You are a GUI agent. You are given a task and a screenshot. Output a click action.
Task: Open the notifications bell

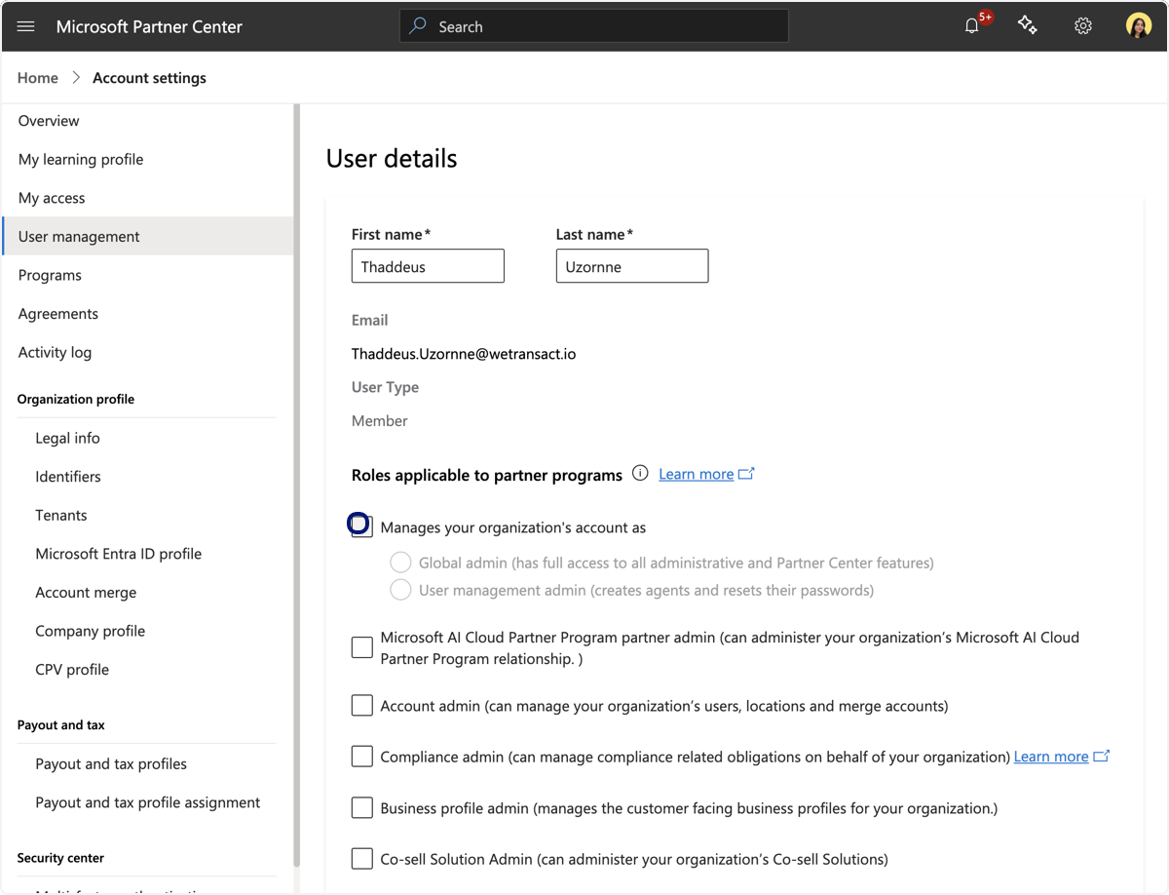pyautogui.click(x=971, y=26)
